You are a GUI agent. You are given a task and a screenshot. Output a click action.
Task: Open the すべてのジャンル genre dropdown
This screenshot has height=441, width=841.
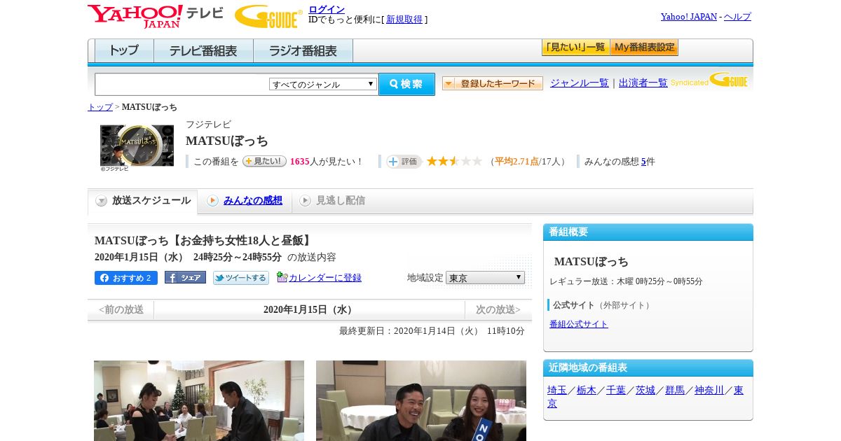[323, 84]
